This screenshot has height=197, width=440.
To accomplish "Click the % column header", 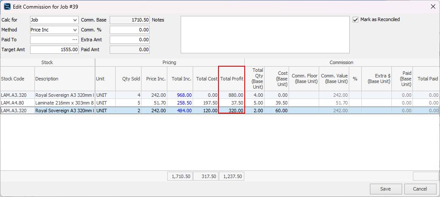I will pos(355,79).
